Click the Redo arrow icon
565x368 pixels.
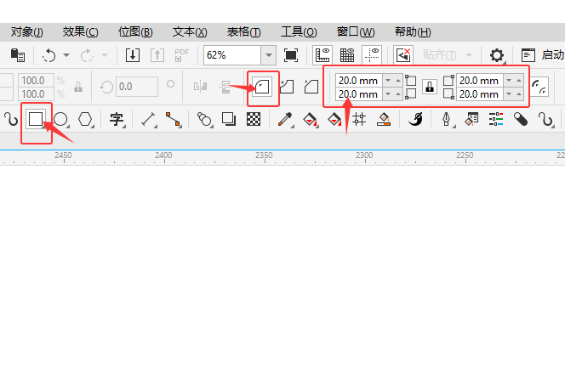(x=87, y=55)
